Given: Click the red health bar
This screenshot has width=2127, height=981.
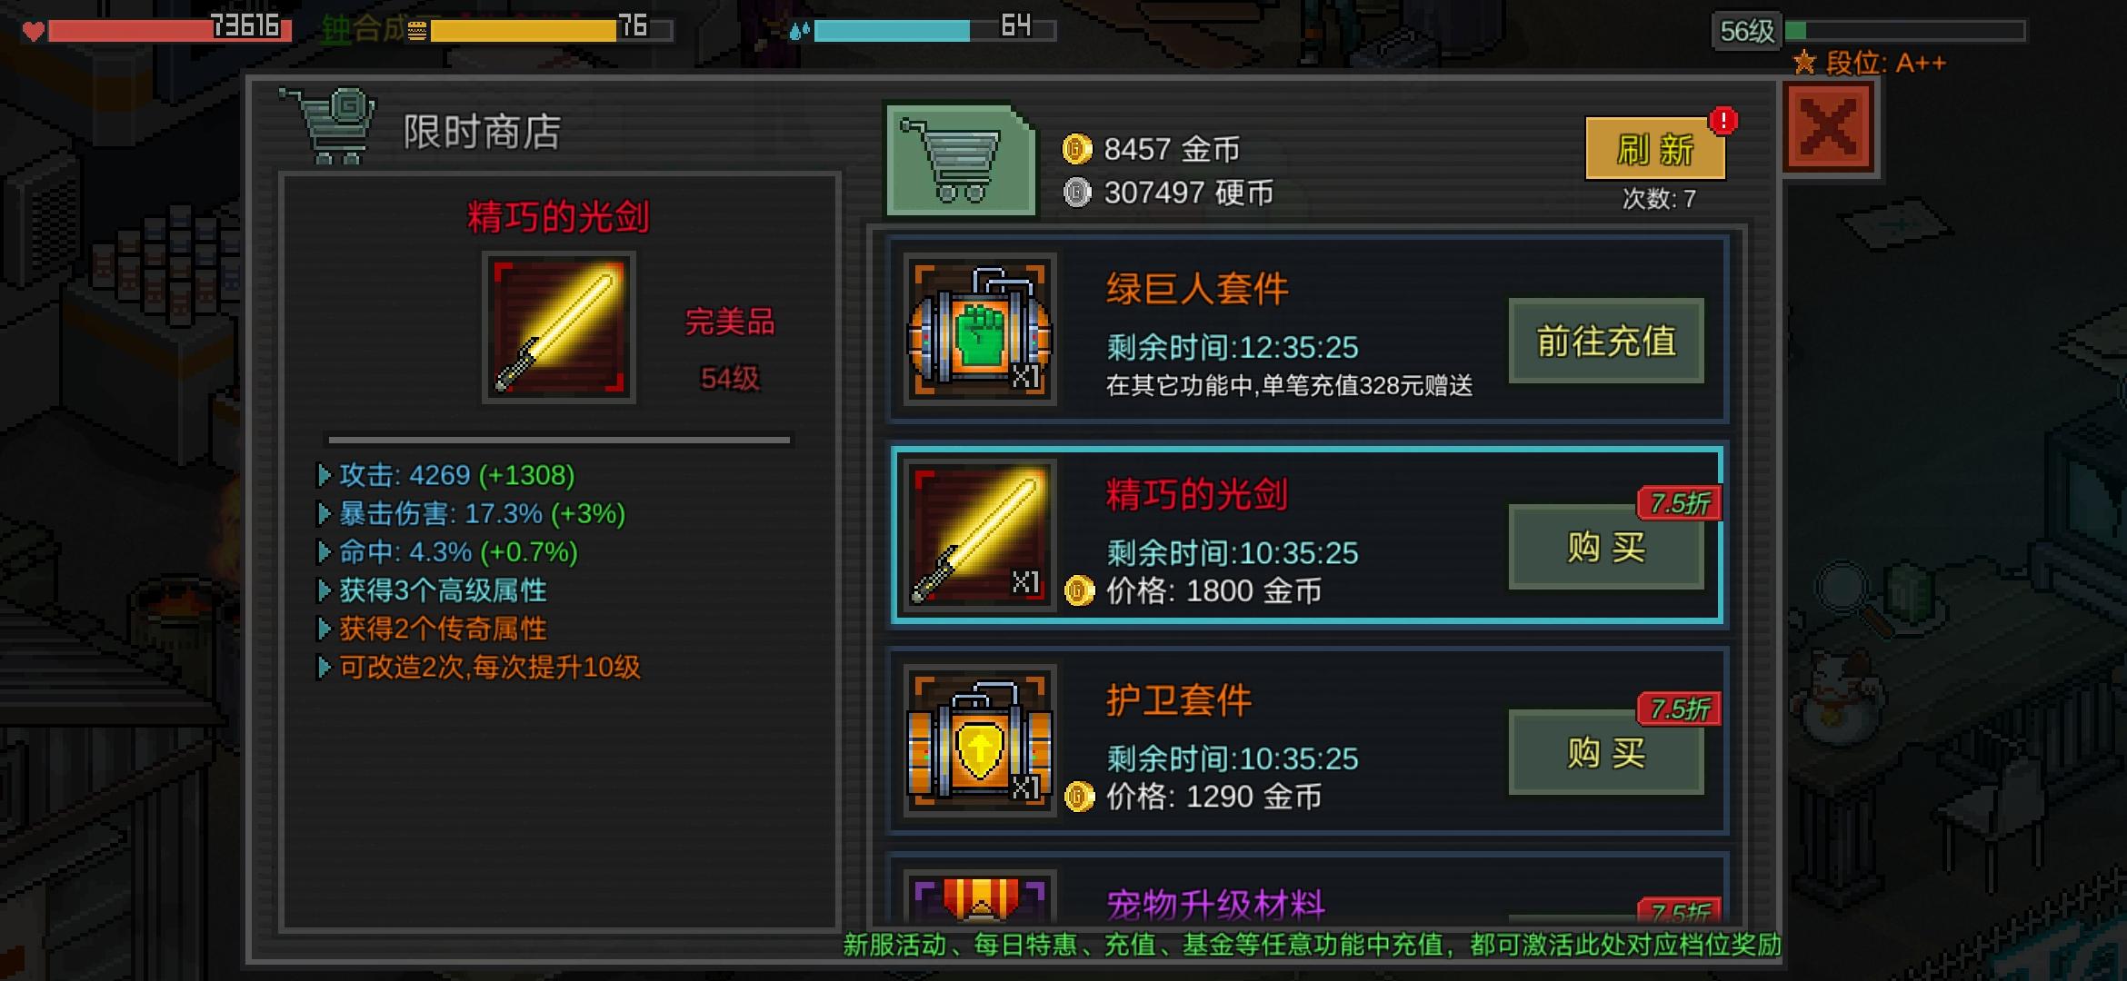Looking at the screenshot, I should [169, 30].
